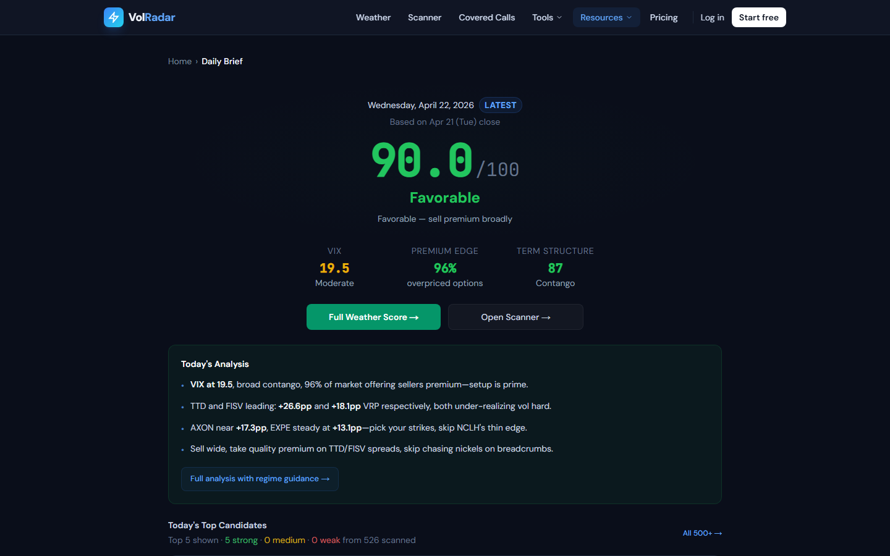Click the Daily Brief breadcrumb item

(x=222, y=61)
